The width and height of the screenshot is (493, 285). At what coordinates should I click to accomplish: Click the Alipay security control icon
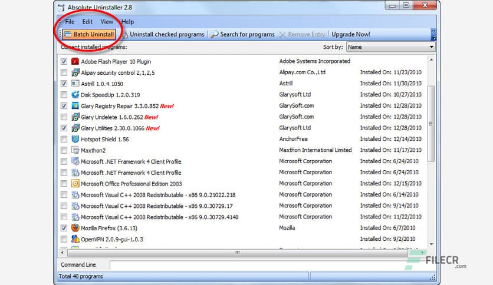pos(75,72)
